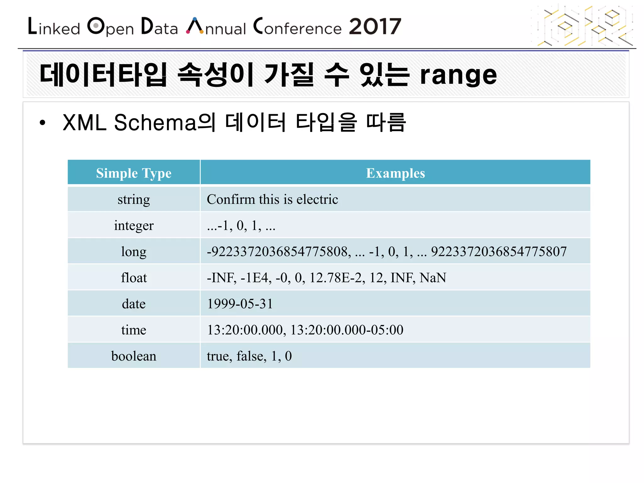Click the 'Simple Type' column header

pyautogui.click(x=134, y=173)
